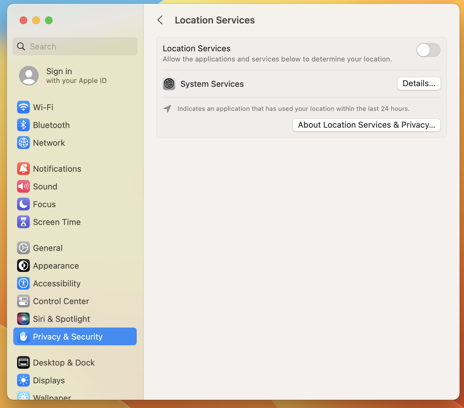Click the Focus moon icon

[23, 204]
